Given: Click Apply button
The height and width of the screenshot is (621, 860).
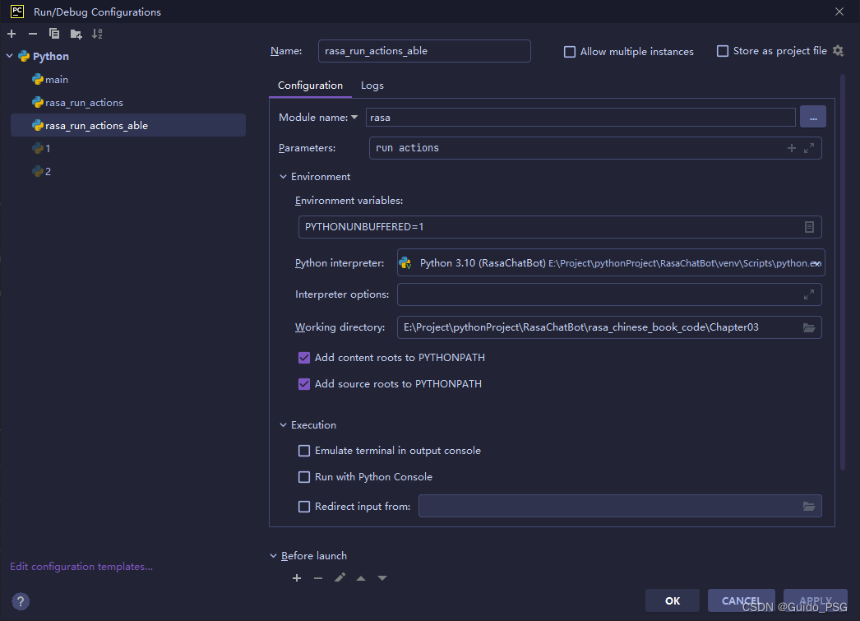Looking at the screenshot, I should tap(816, 600).
